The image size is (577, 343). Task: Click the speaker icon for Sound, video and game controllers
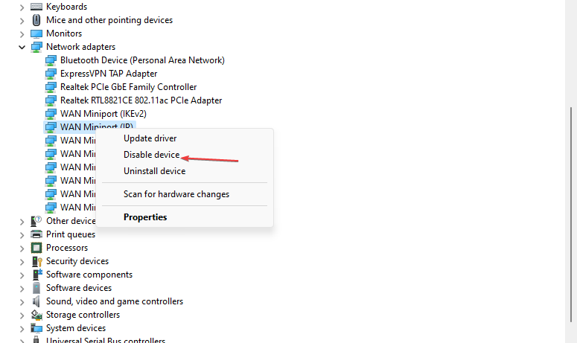[36, 301]
